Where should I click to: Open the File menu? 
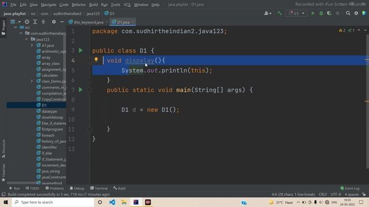tap(13, 5)
